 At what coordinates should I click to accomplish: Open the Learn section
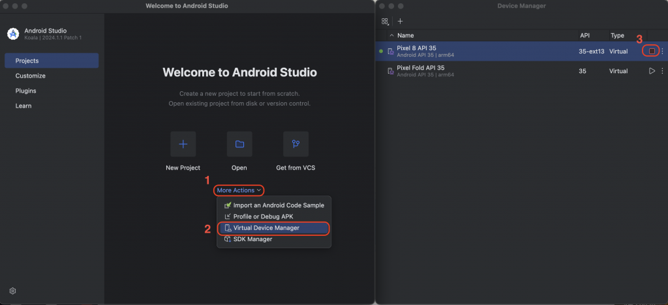coord(52,106)
